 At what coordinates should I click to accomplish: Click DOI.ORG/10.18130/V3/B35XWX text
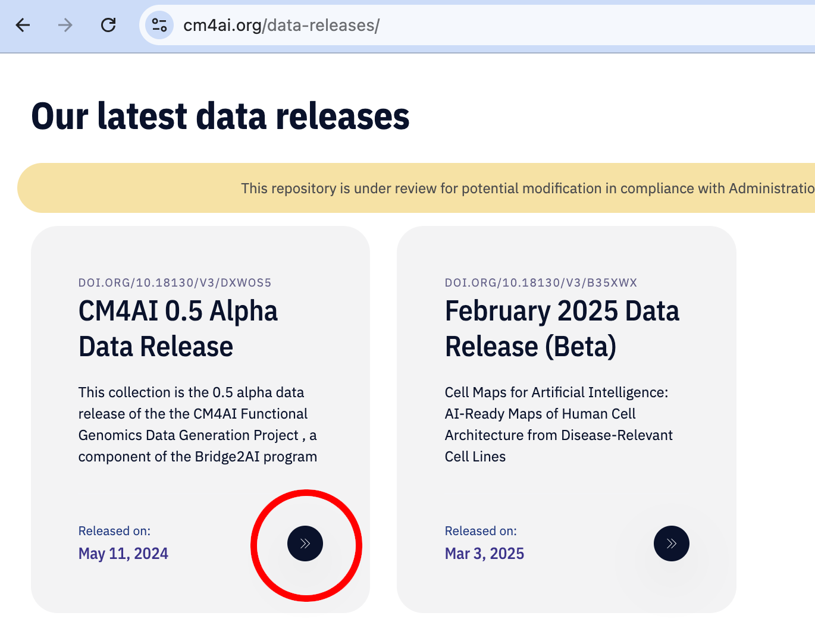coord(541,282)
